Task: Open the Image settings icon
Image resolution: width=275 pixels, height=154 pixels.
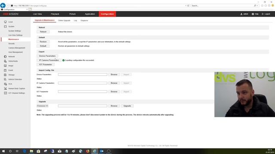Action: 5,65
